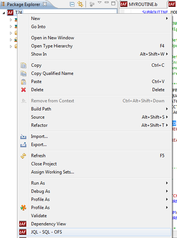The image size is (177, 238).
Task: Click the Copy icon in context menu
Action: (x=23, y=65)
